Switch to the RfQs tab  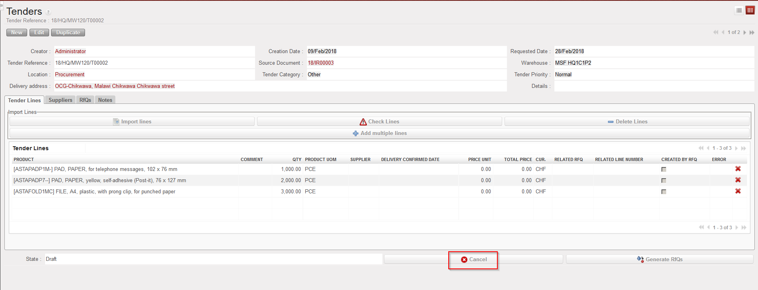point(85,100)
